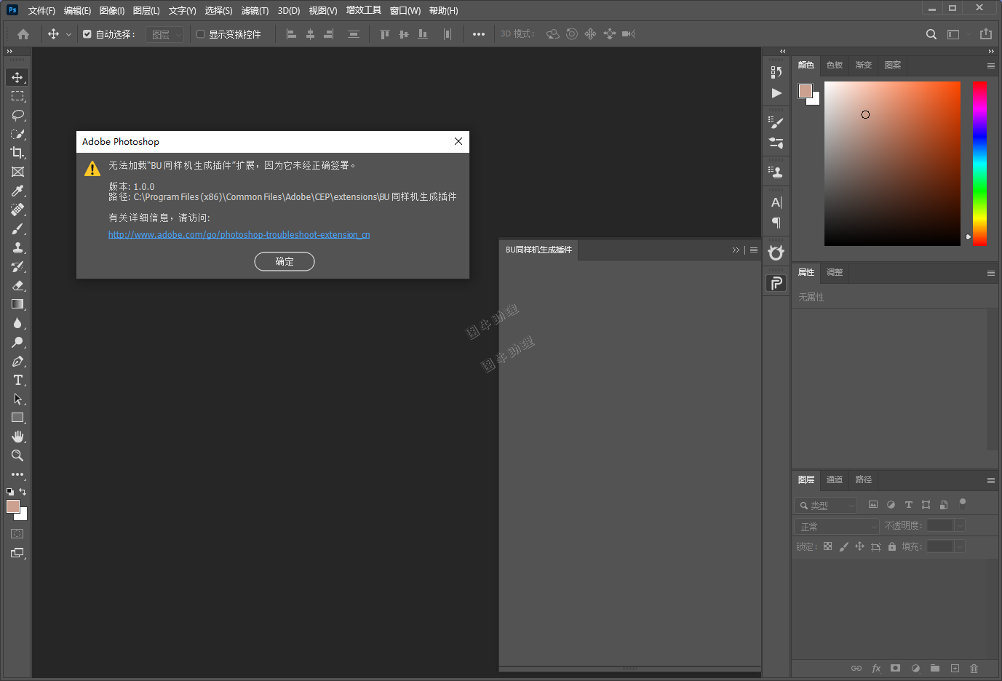The width and height of the screenshot is (1002, 681).
Task: Select the Gradient tool
Action: click(x=17, y=304)
